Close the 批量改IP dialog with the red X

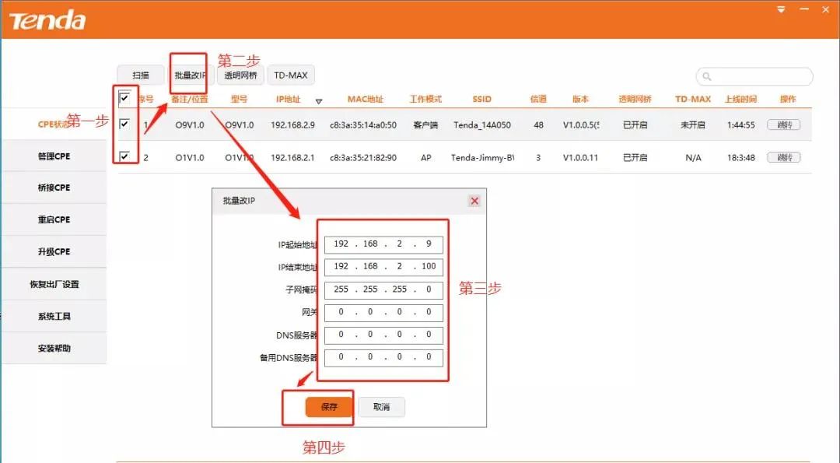pos(474,201)
